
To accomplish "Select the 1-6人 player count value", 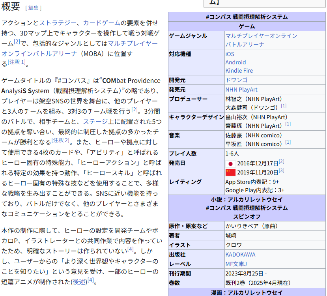I will pos(232,154).
